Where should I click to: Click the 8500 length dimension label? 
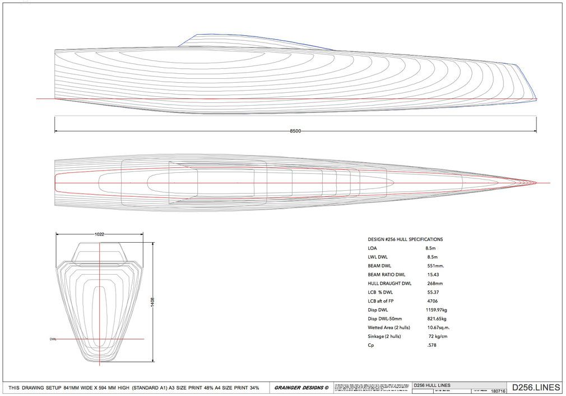[x=295, y=131]
